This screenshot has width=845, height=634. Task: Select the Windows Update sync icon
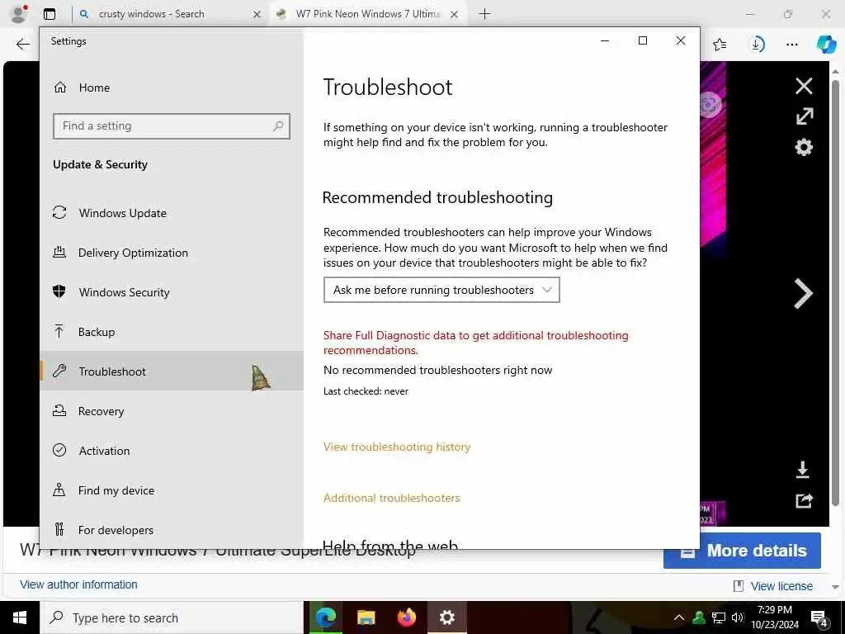pos(59,213)
